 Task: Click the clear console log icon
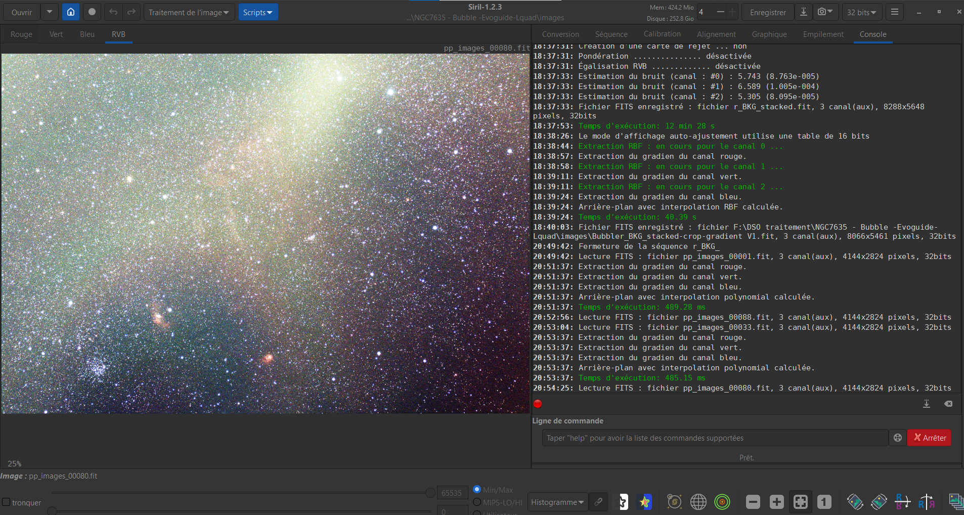click(x=948, y=404)
